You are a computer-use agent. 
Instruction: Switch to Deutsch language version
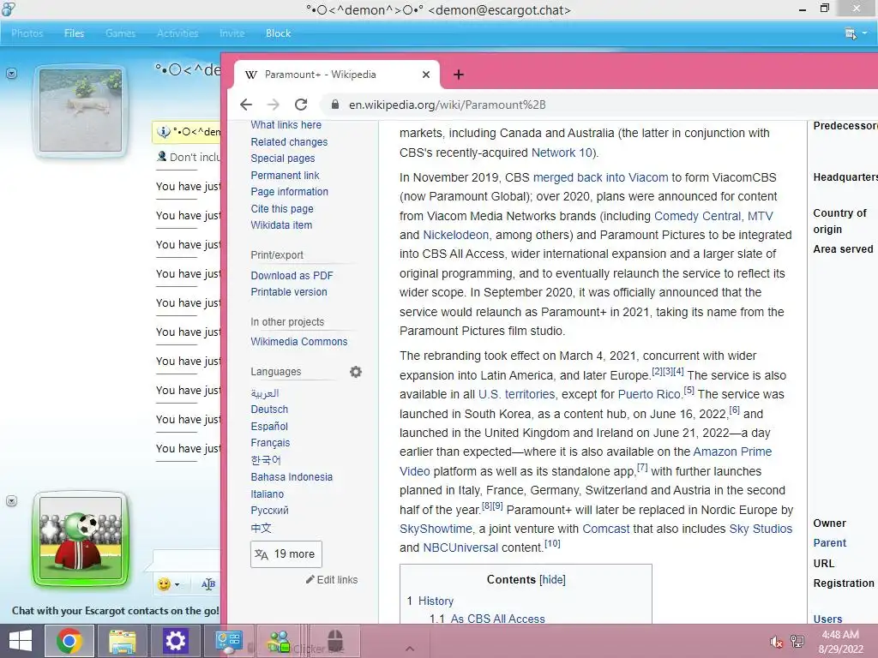tap(269, 409)
